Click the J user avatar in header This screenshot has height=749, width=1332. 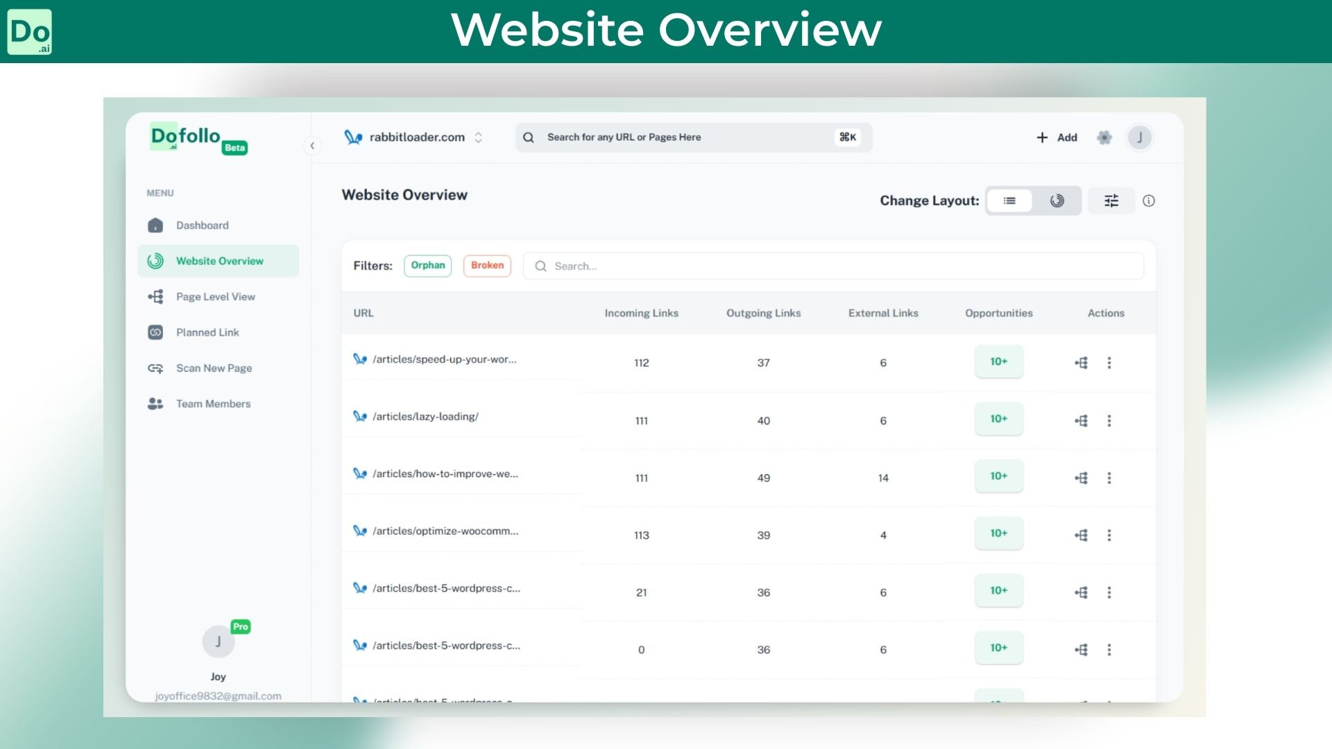(x=1139, y=137)
